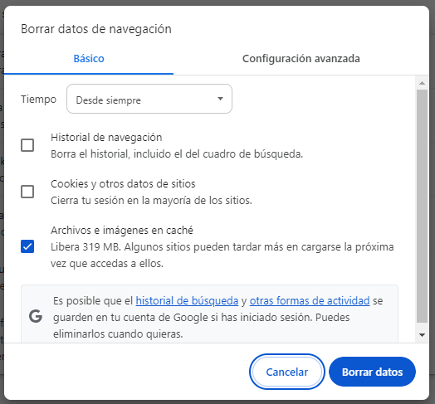Click the Historial de navegación label text
435x404 pixels.
coord(106,138)
